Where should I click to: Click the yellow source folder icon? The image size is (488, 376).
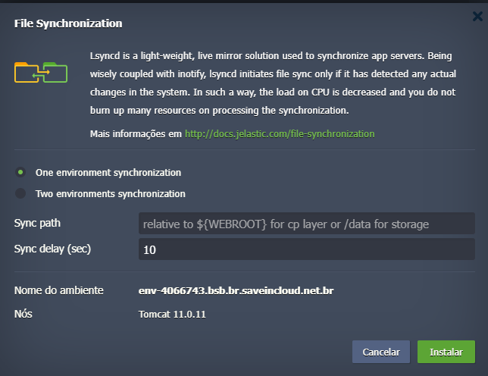(25, 72)
